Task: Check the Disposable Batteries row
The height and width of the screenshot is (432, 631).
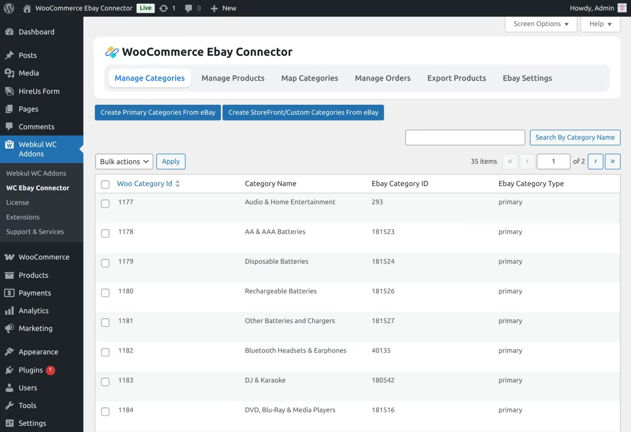Action: point(105,263)
